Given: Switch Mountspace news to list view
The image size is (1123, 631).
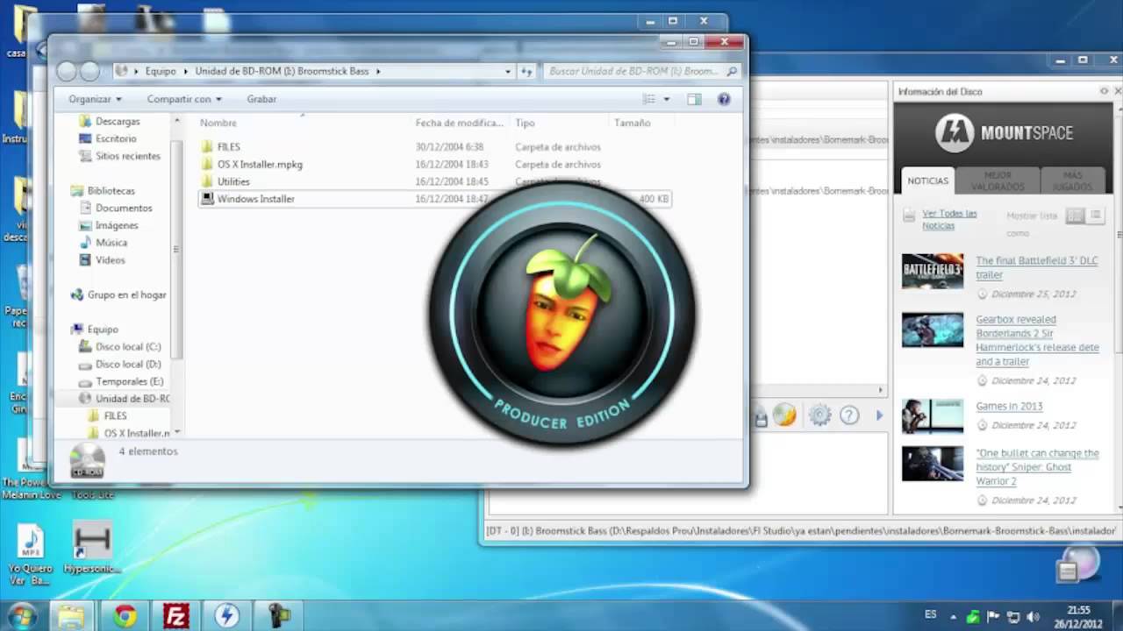Looking at the screenshot, I should [x=1095, y=216].
